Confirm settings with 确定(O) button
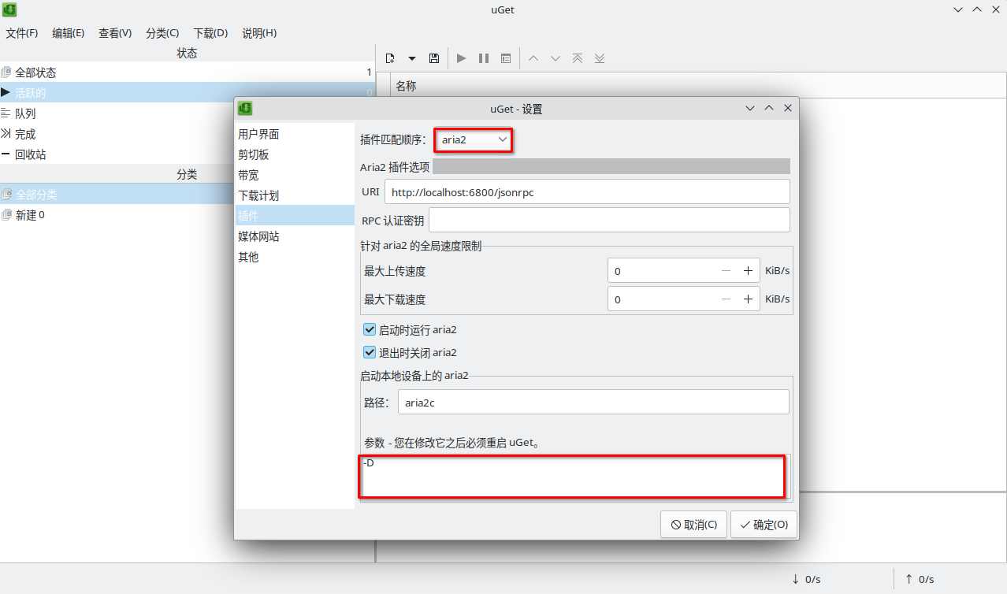This screenshot has width=1007, height=594. click(x=762, y=524)
